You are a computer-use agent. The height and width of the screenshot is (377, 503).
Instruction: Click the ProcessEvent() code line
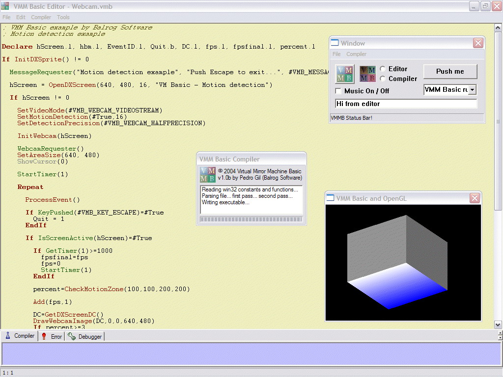coord(52,200)
